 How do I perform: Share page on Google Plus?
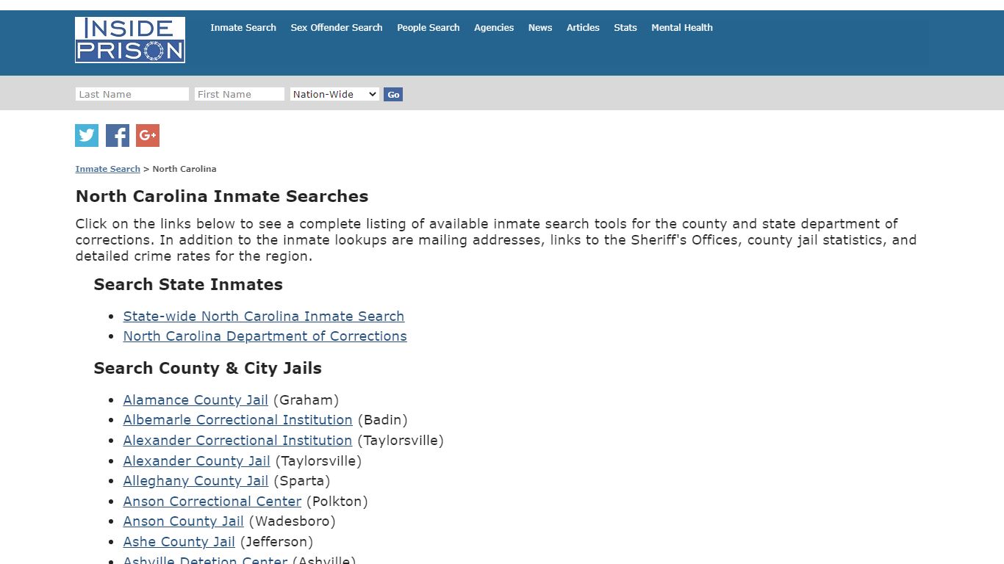[x=148, y=135]
